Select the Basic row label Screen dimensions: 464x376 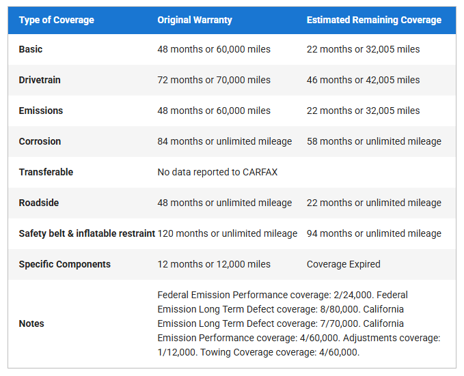[x=31, y=49]
